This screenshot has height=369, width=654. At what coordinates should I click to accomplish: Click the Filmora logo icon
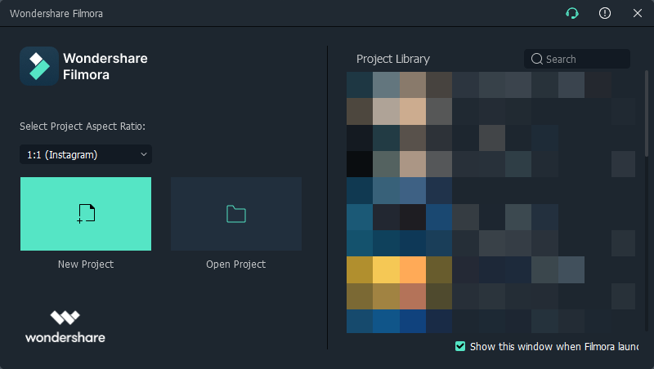[x=39, y=66]
